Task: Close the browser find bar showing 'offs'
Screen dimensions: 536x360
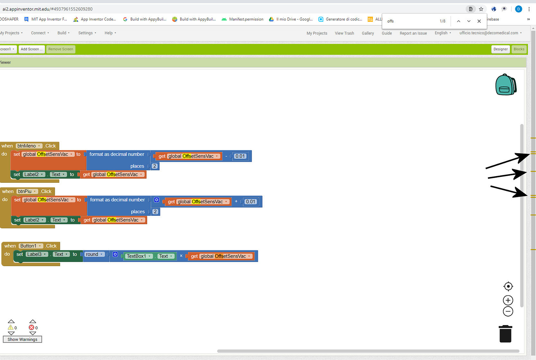Action: pyautogui.click(x=479, y=21)
